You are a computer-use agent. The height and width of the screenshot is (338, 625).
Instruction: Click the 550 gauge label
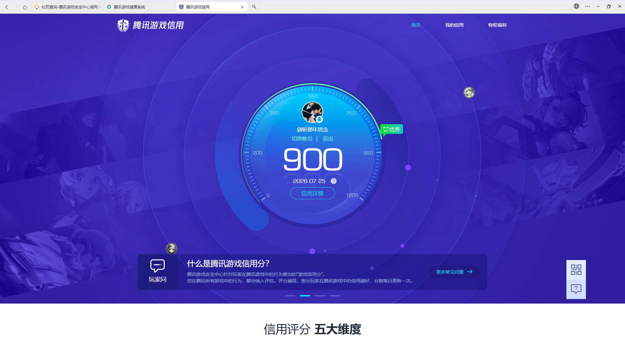312,96
